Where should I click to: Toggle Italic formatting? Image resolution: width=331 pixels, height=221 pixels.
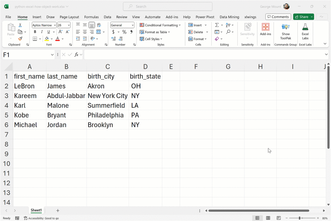coord(42,32)
